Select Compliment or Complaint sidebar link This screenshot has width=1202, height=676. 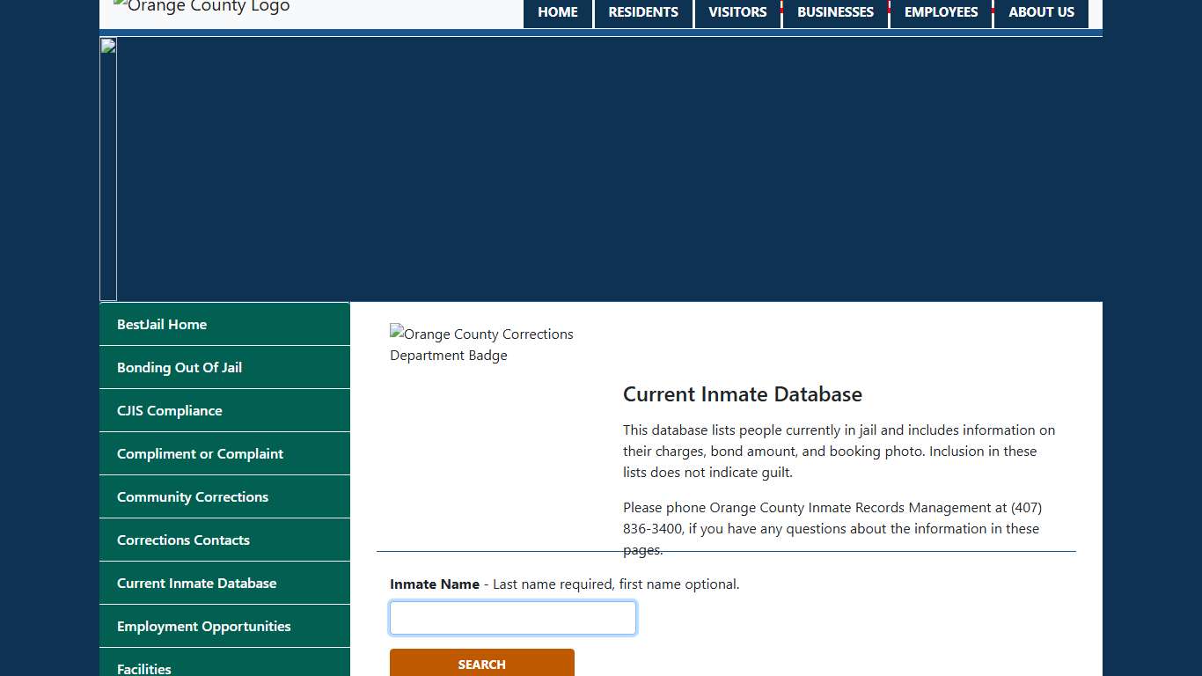point(200,454)
